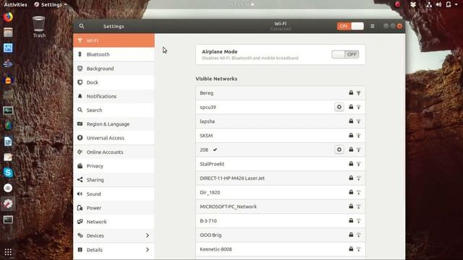The height and width of the screenshot is (260, 463).
Task: Click signal icon on StalProekt network row
Action: point(359,164)
